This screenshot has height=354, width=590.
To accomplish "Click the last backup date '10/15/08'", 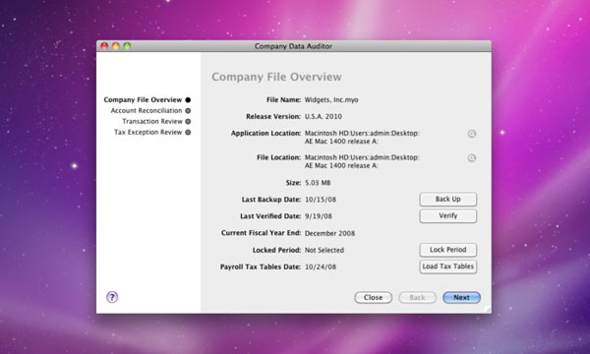I will (x=321, y=200).
